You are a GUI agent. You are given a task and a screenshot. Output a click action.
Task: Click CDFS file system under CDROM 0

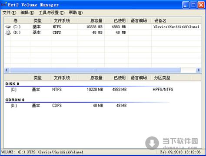click(57, 106)
